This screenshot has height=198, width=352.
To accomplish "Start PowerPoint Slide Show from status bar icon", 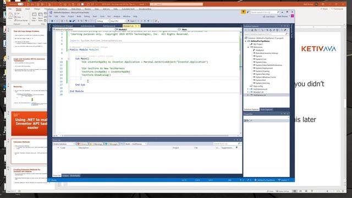I will [x=312, y=191].
